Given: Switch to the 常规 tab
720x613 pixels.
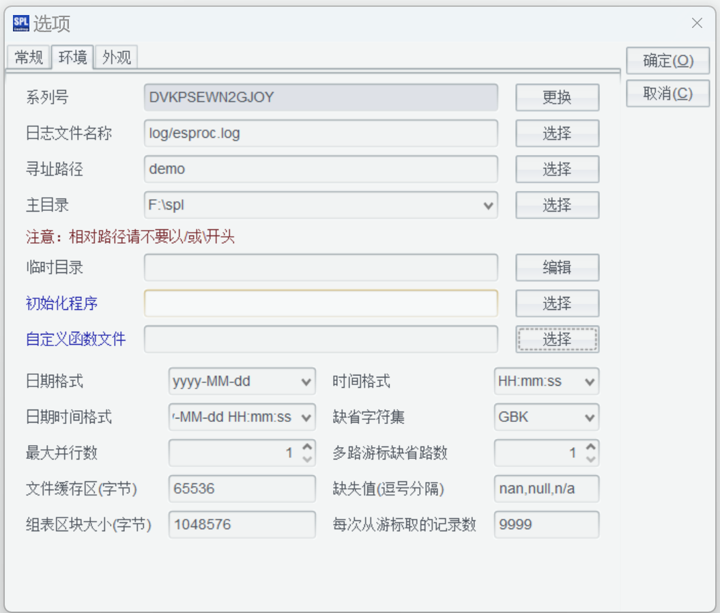Looking at the screenshot, I should (29, 58).
